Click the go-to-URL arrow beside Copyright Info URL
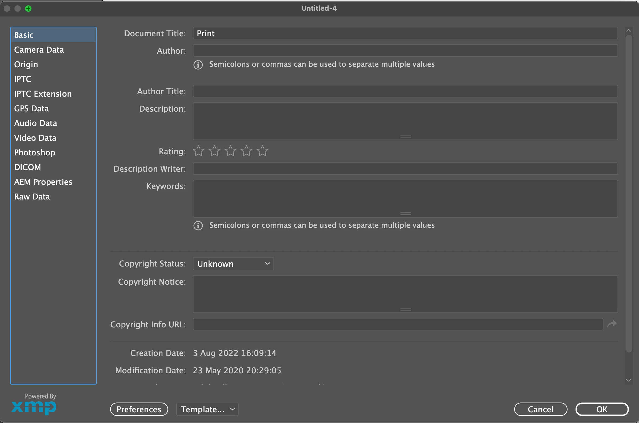The height and width of the screenshot is (423, 639). tap(612, 324)
